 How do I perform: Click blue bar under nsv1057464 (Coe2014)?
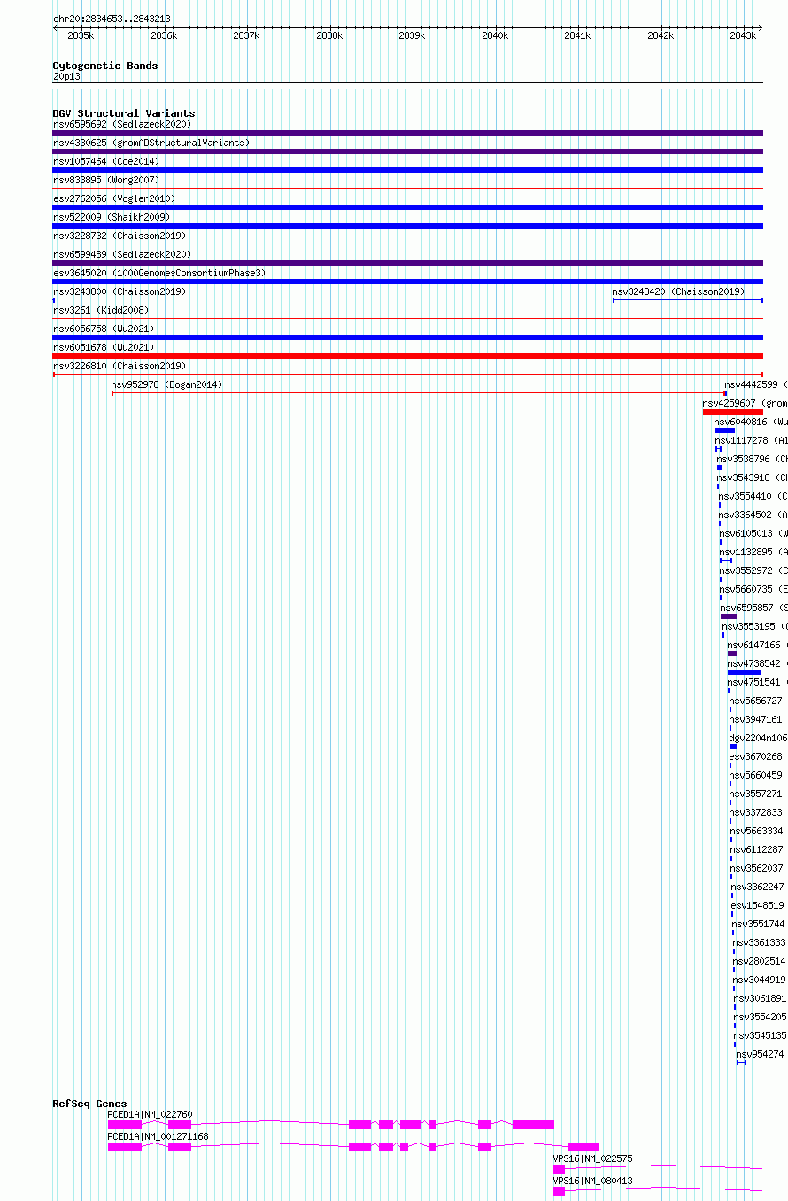tap(407, 170)
